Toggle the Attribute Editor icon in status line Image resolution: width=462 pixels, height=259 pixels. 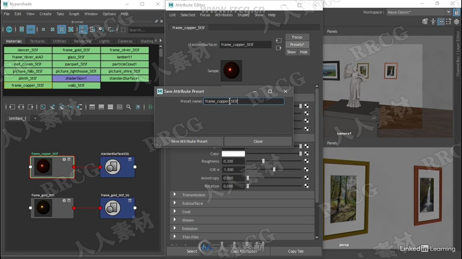coord(441,22)
